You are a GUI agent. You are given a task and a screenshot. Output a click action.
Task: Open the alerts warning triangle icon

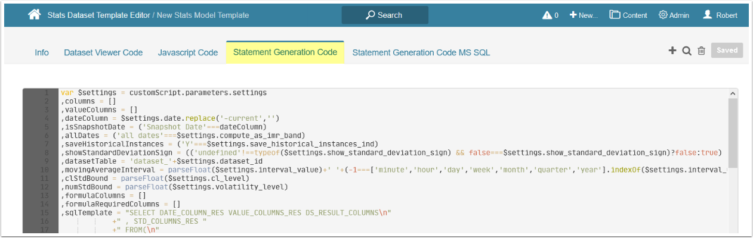547,15
